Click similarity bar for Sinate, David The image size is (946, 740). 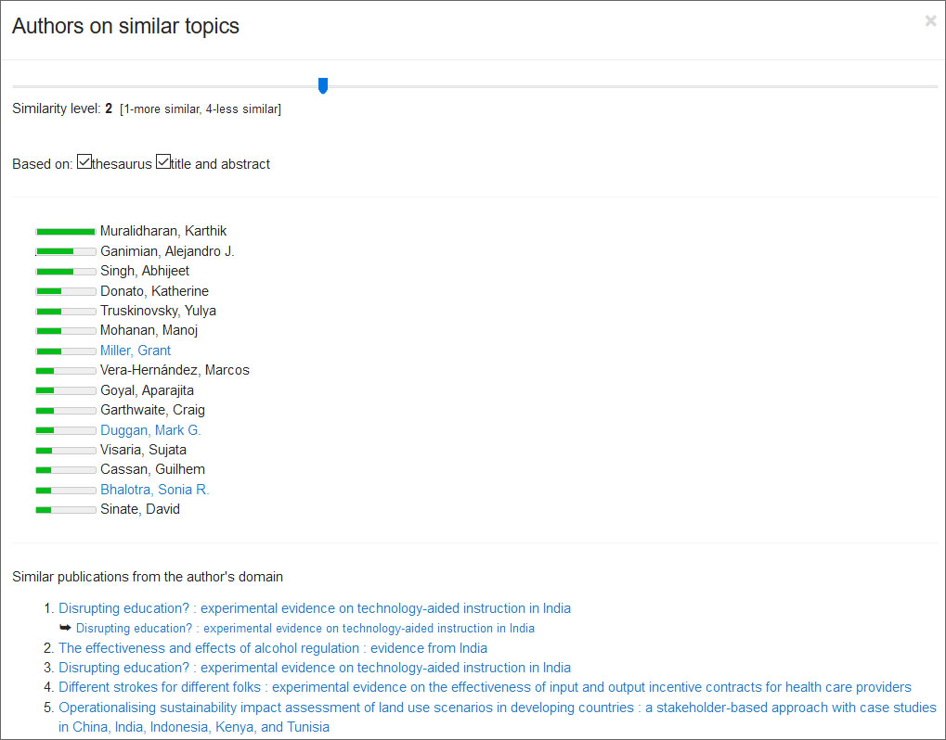pos(65,509)
